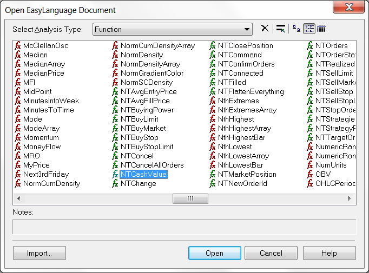The image size is (369, 273).
Task: Click the Cancel button
Action: point(271,253)
